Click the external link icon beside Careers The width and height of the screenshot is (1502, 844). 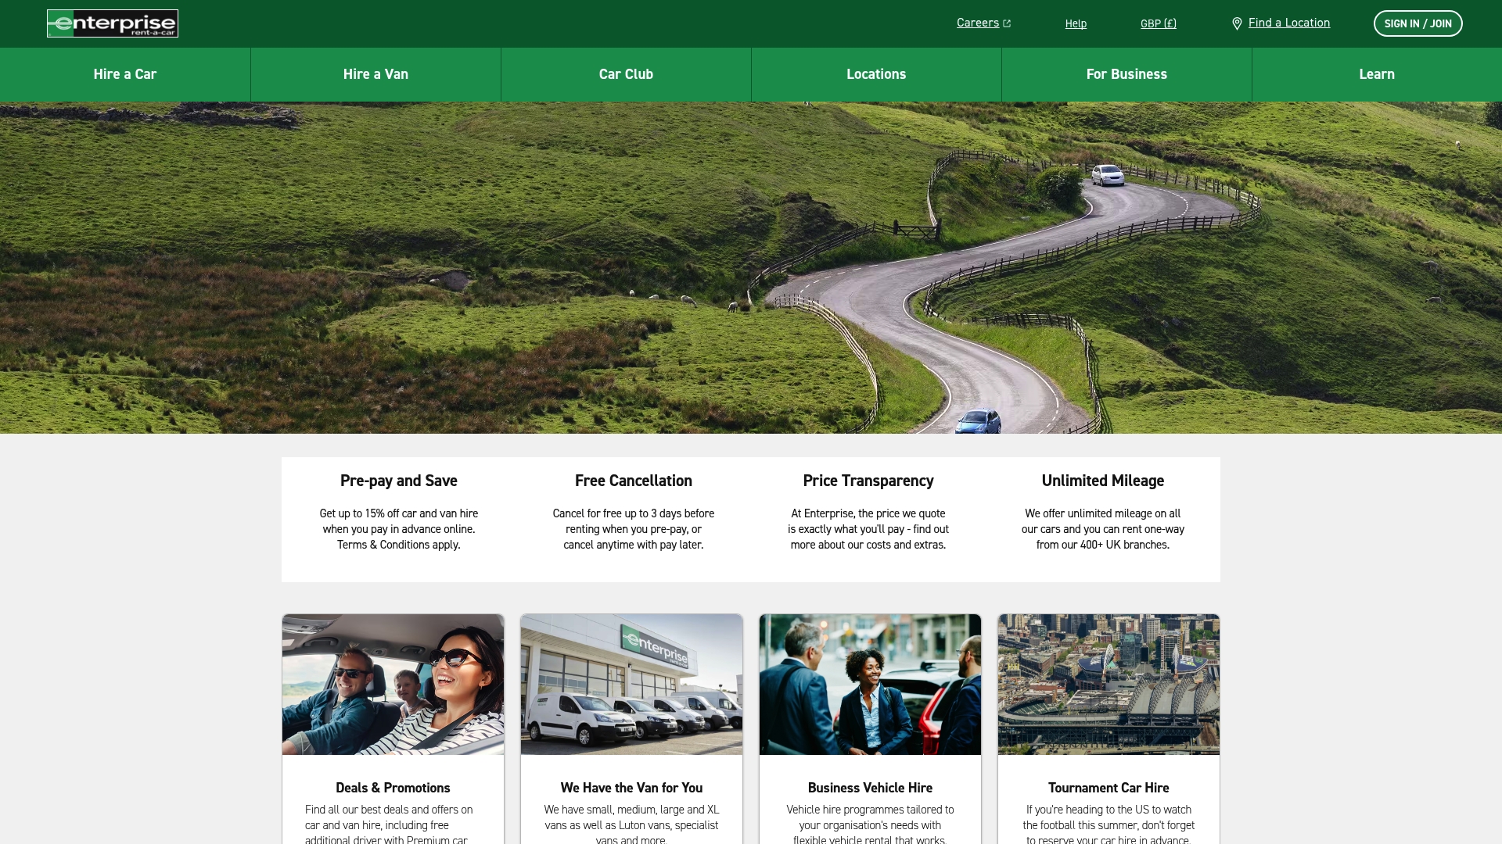point(1007,23)
